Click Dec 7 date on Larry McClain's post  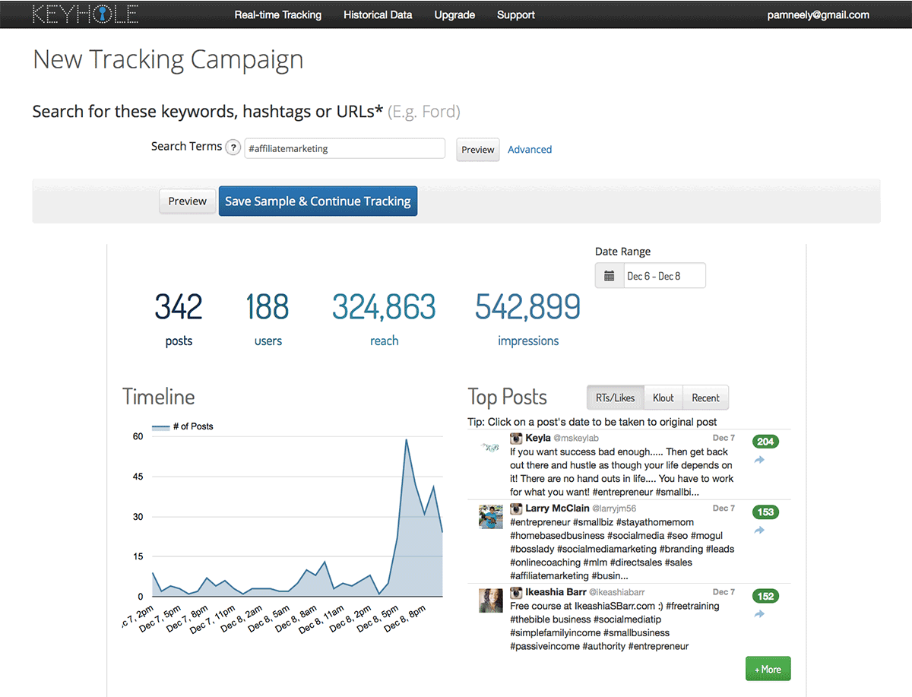(724, 508)
